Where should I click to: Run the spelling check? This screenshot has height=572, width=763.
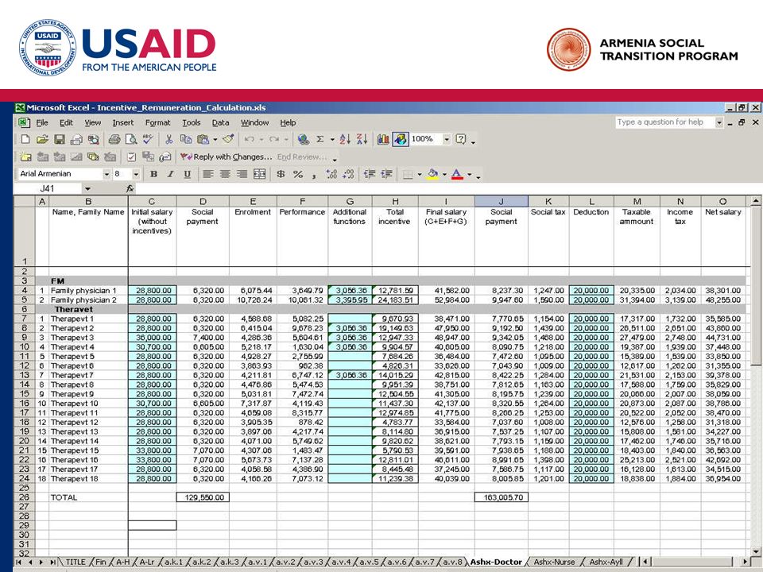point(148,140)
